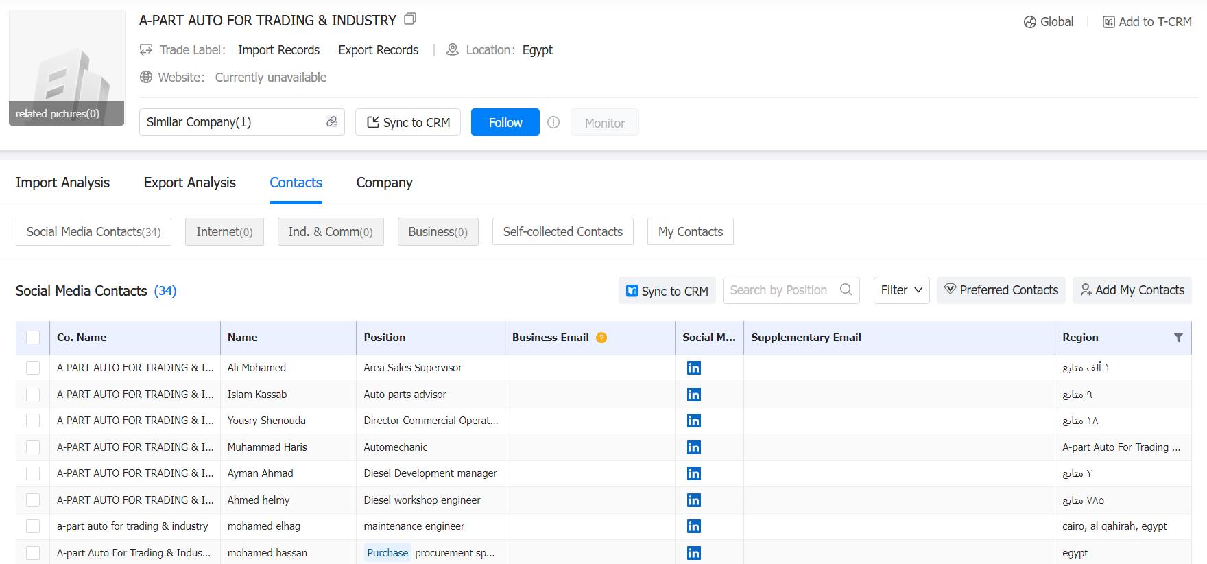This screenshot has height=564, width=1207.
Task: Click the Business Email help question icon
Action: [601, 338]
